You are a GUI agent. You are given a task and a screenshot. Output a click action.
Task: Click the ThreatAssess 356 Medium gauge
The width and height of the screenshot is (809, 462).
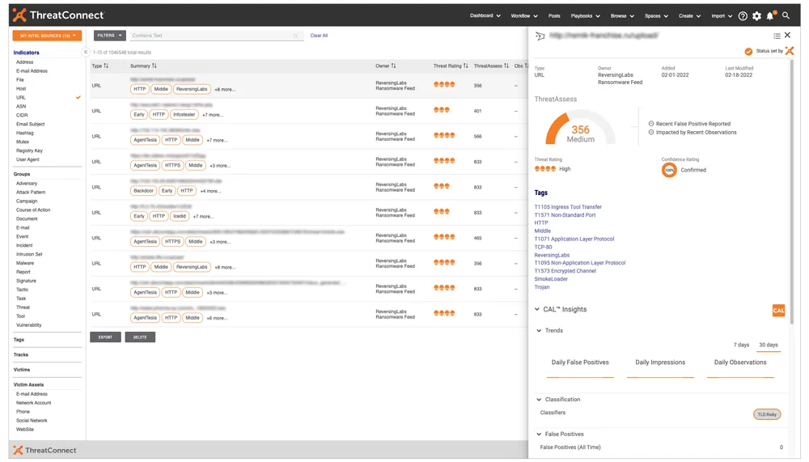(x=580, y=129)
